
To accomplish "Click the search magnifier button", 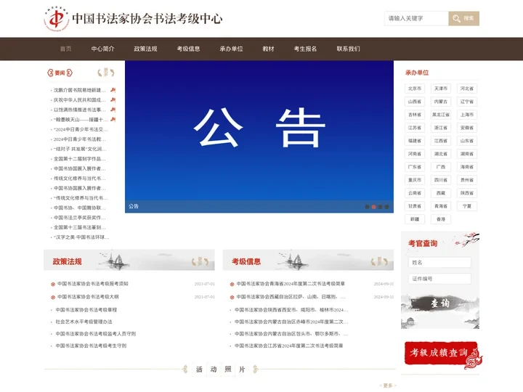I will point(463,18).
